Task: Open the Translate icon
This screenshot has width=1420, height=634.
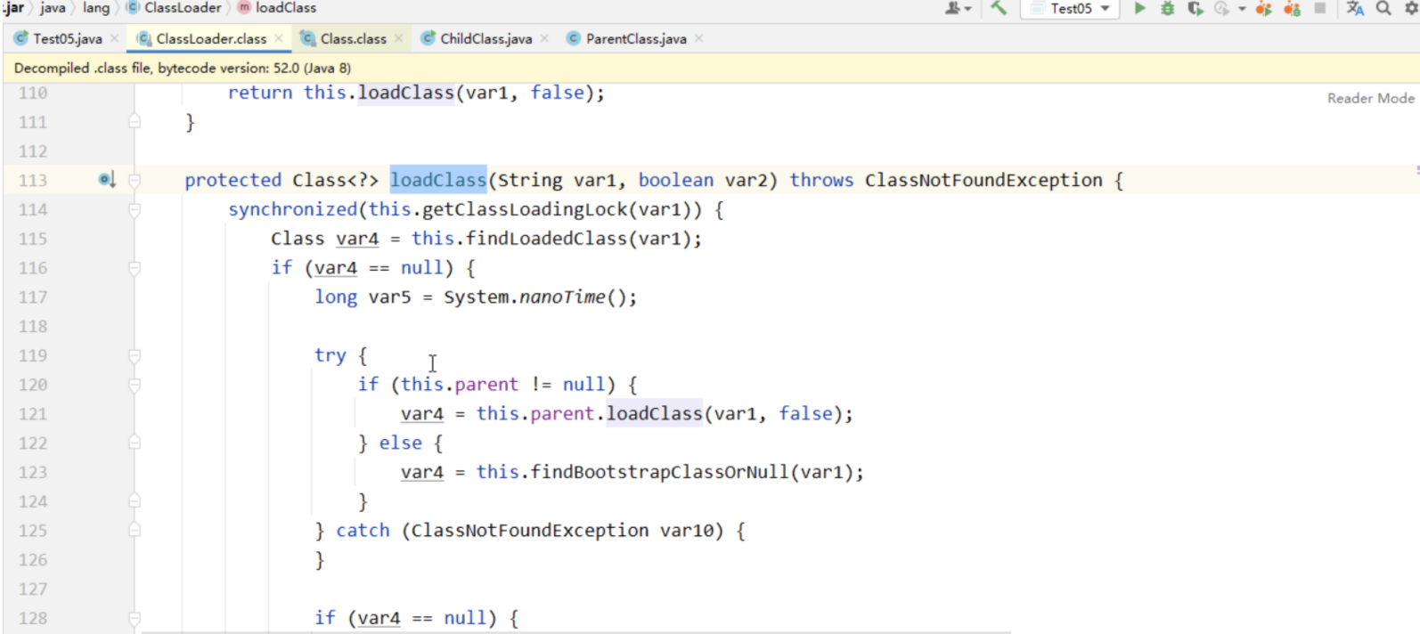Action: tap(1355, 8)
